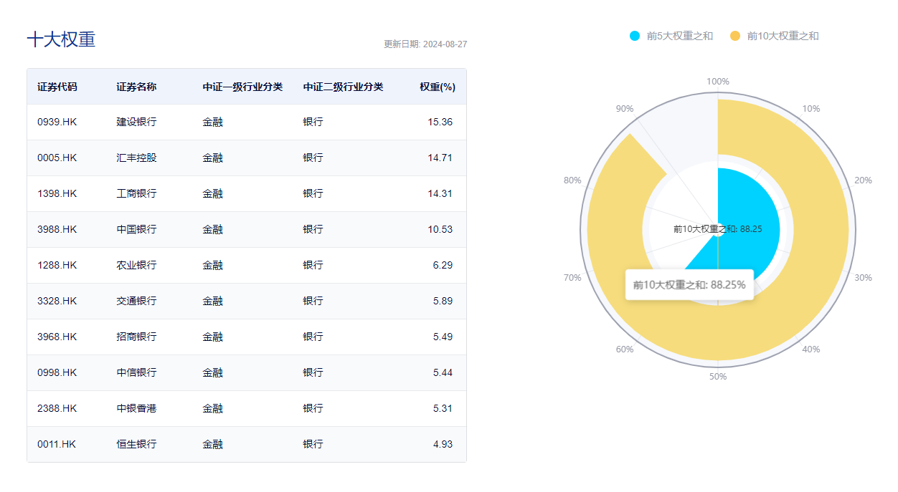Click the 4.93 weight value
Screen dimensions: 898x492
click(443, 444)
